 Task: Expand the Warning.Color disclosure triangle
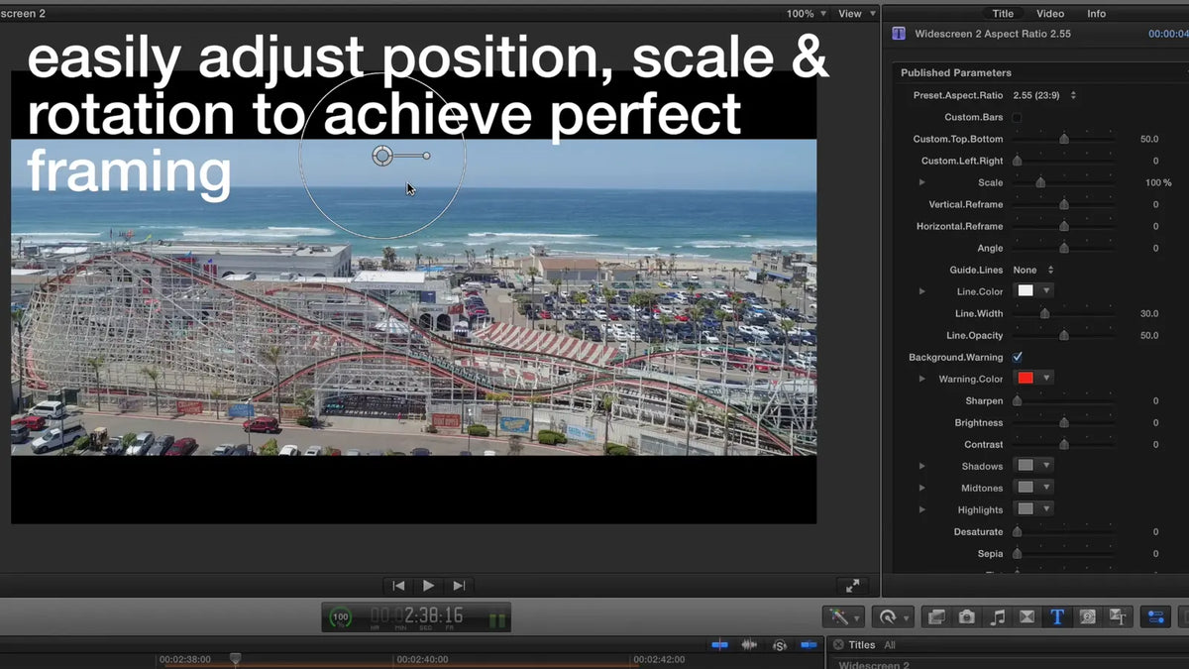coord(922,379)
